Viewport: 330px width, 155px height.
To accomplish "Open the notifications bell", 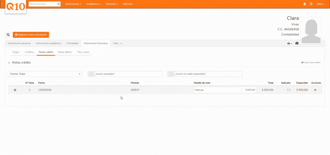I will (304, 4).
